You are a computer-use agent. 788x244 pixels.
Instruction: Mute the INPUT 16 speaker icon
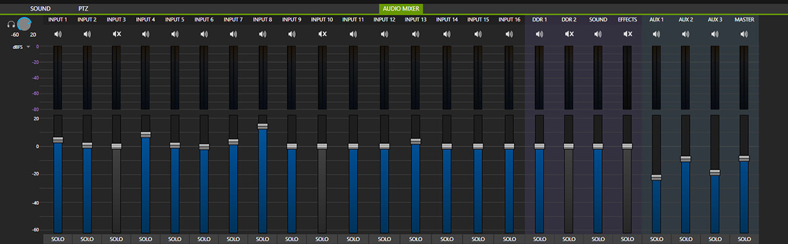click(x=509, y=34)
